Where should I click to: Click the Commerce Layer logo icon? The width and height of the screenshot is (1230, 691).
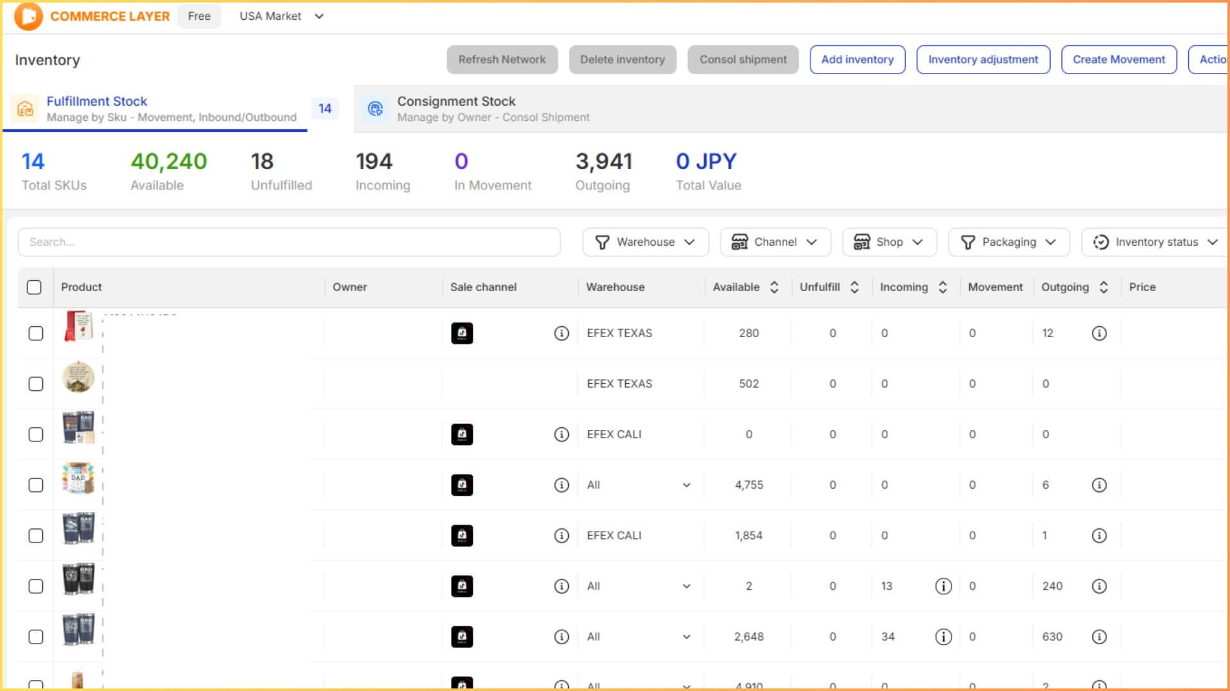tap(28, 16)
